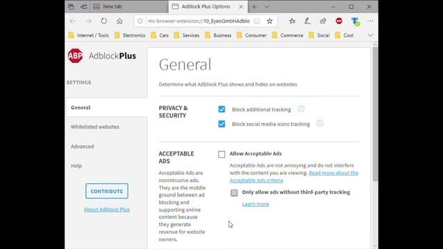Uncheck Block additional tracking
The image size is (443, 249).
221,109
